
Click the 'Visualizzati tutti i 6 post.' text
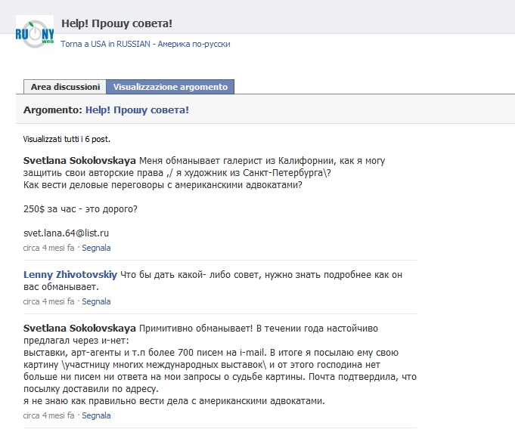click(67, 139)
